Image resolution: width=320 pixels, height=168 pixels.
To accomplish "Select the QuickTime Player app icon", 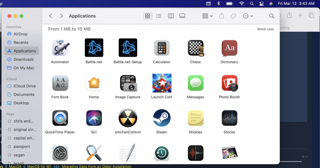I will pyautogui.click(x=60, y=118).
